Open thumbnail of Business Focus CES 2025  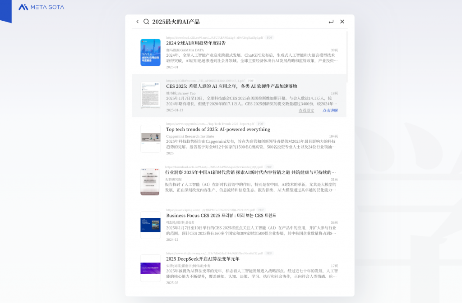(151, 225)
